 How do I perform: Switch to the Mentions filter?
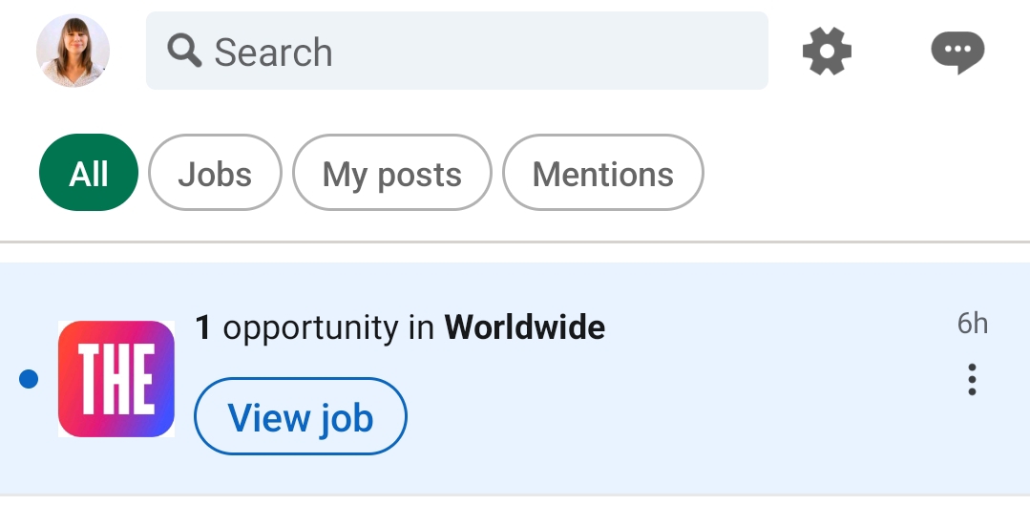click(602, 174)
